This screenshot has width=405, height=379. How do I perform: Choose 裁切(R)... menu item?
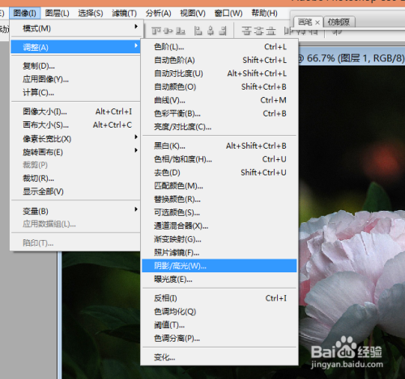click(75, 179)
